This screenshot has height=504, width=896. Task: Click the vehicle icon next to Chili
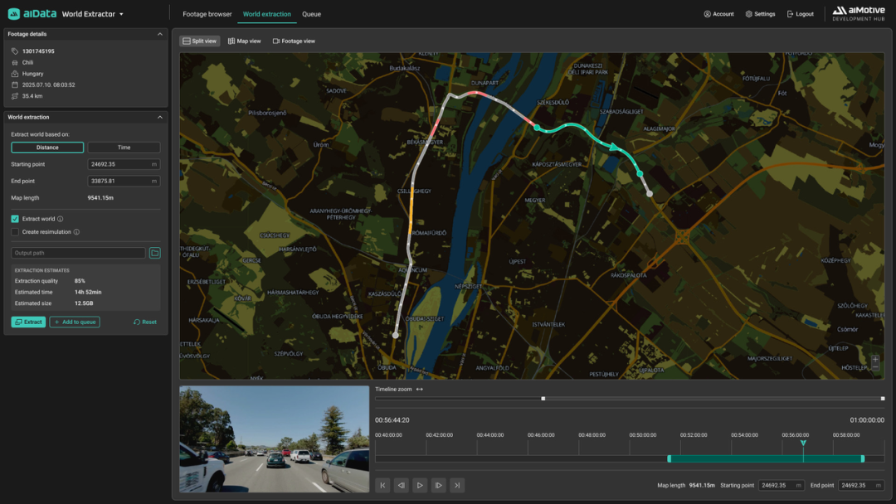tap(15, 63)
